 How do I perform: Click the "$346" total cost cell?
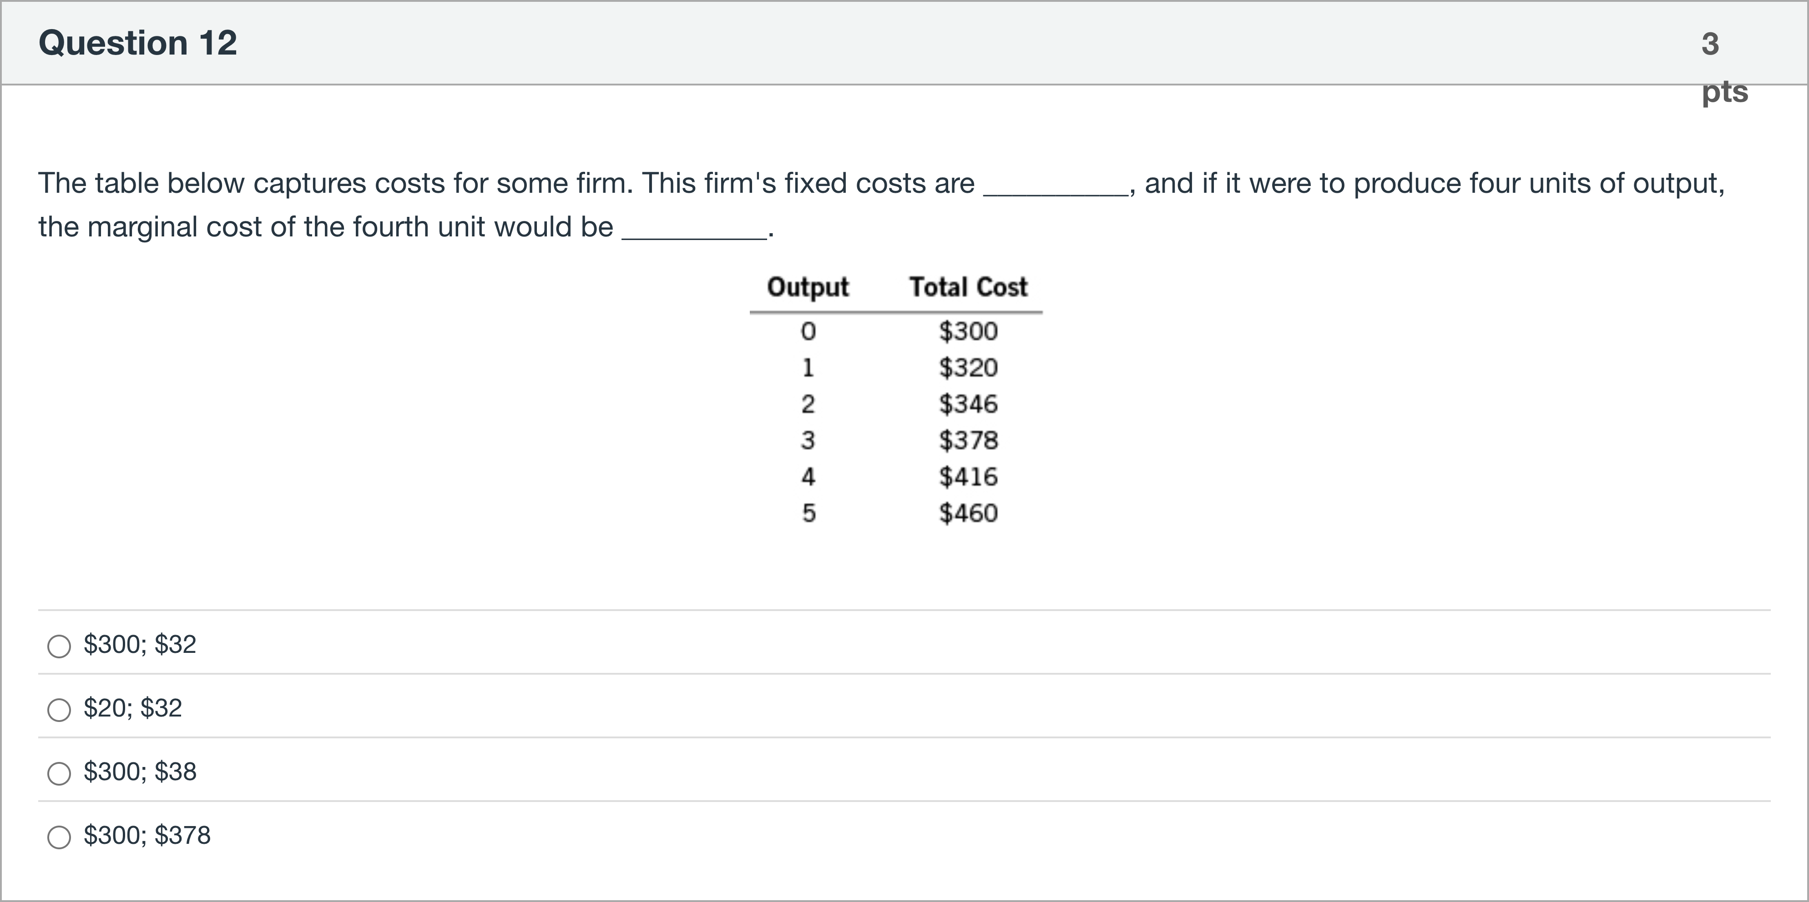[968, 404]
